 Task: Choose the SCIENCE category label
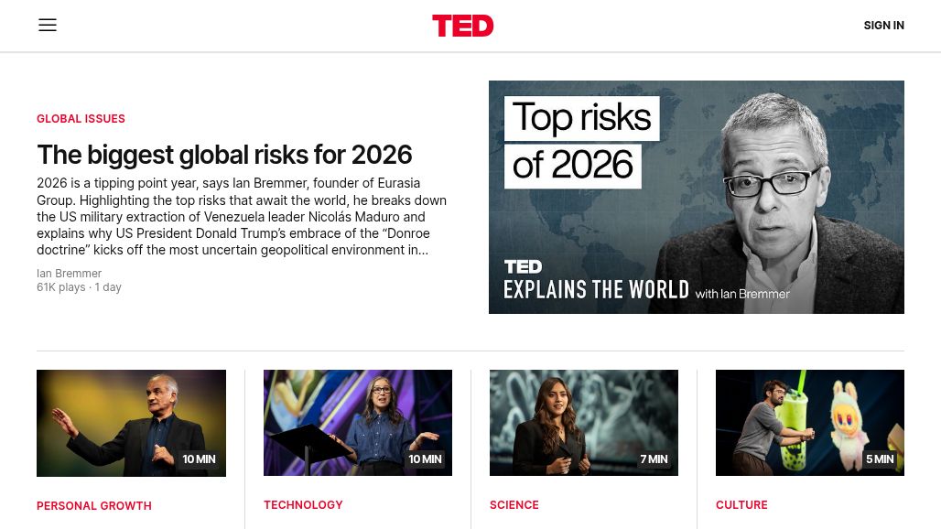click(514, 505)
